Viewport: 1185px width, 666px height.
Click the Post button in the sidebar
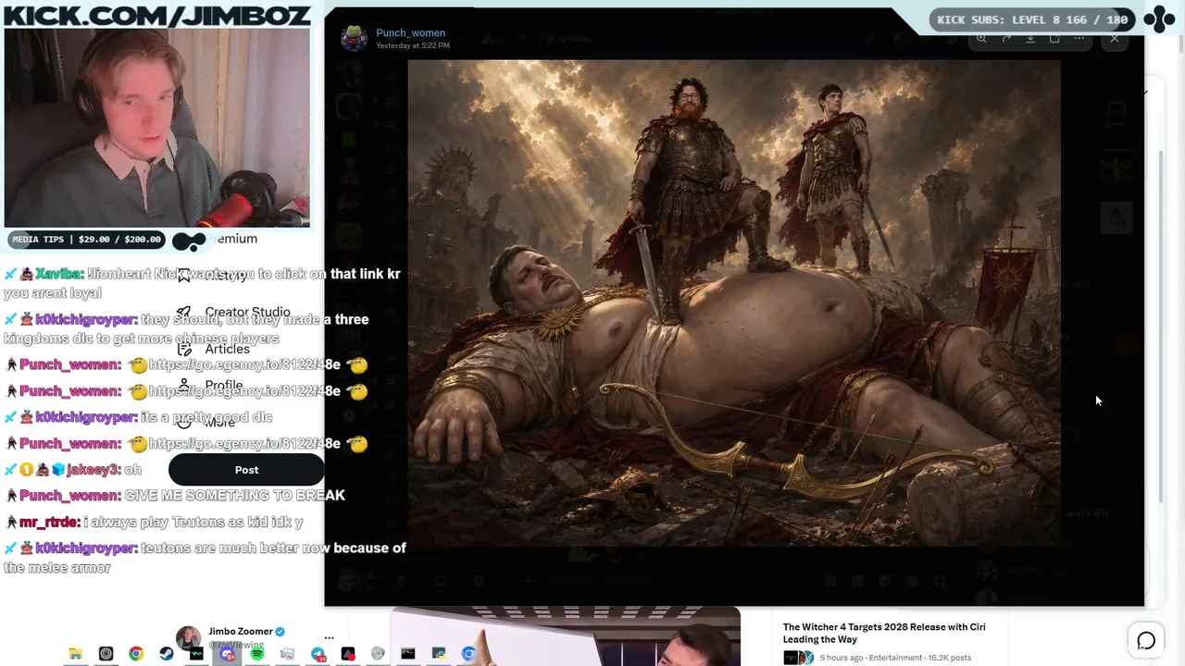click(x=246, y=470)
